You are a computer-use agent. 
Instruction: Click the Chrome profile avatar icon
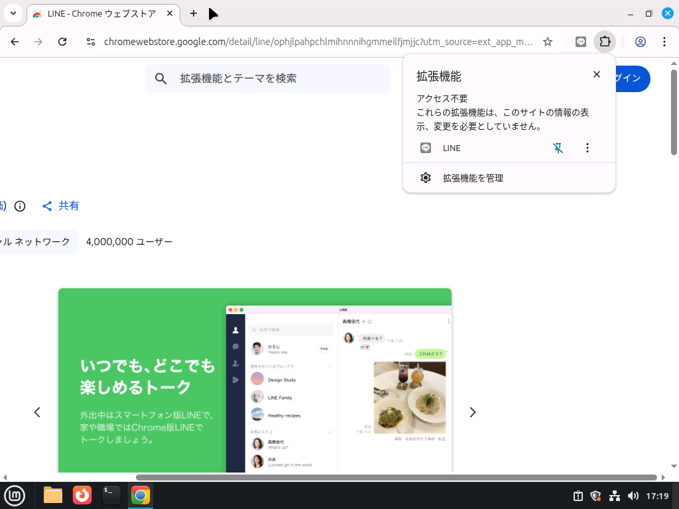tap(641, 41)
